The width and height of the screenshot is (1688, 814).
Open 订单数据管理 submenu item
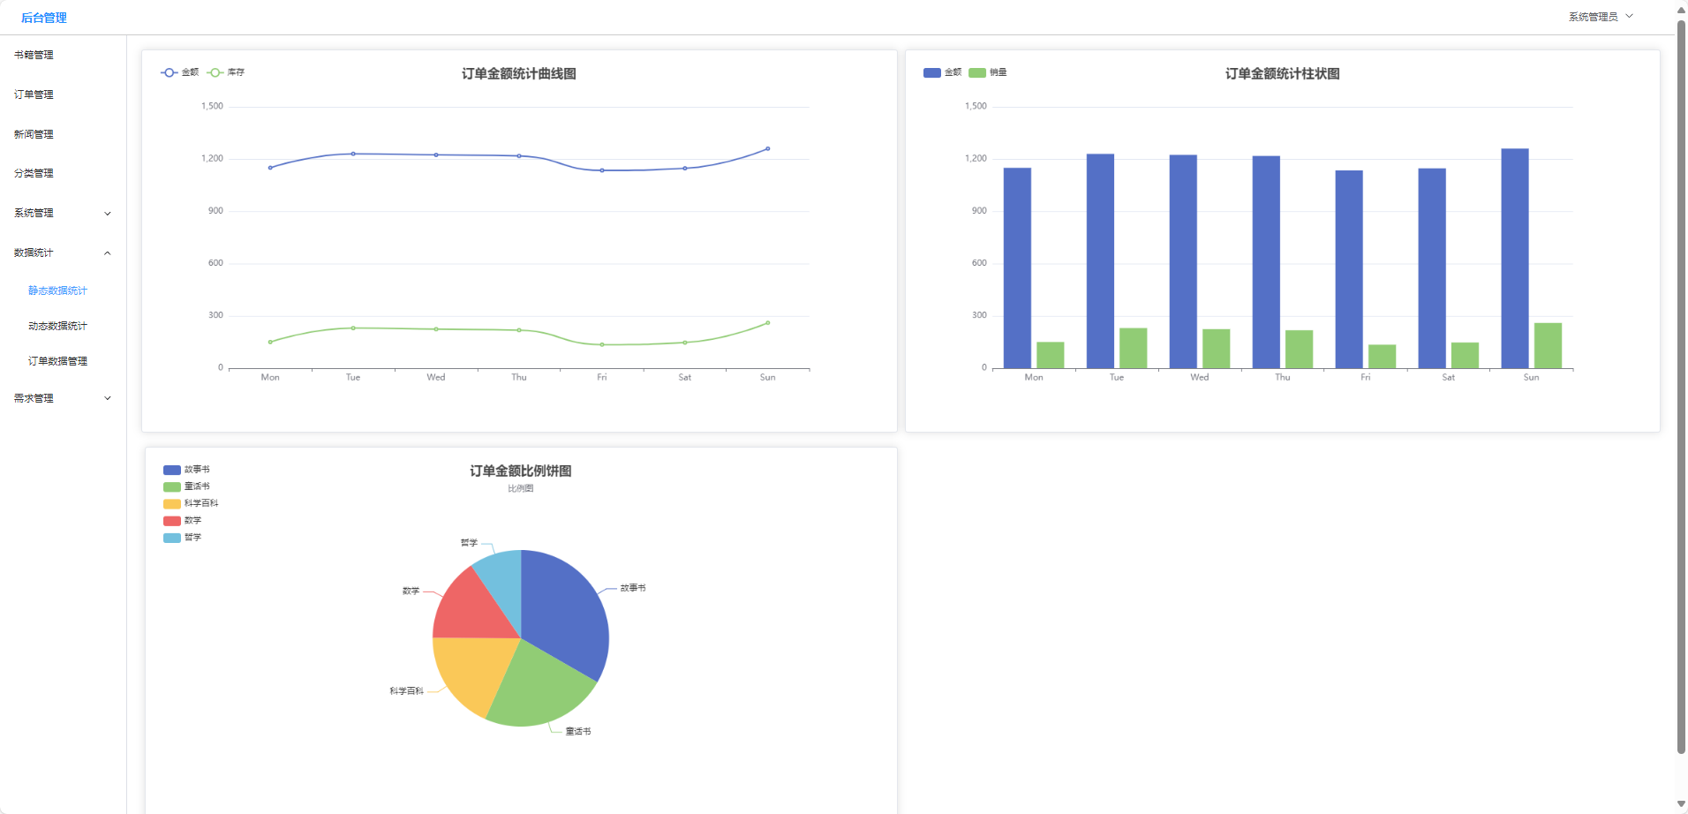coord(57,361)
